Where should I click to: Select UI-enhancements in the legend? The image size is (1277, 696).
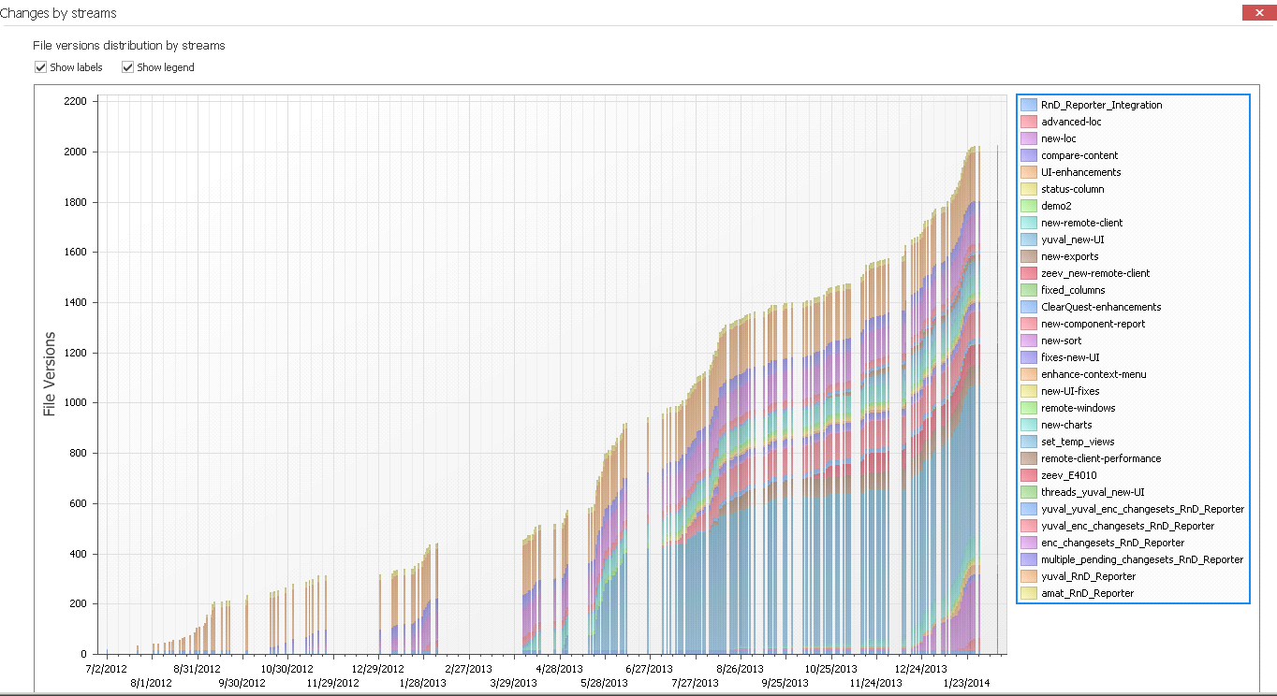1080,172
